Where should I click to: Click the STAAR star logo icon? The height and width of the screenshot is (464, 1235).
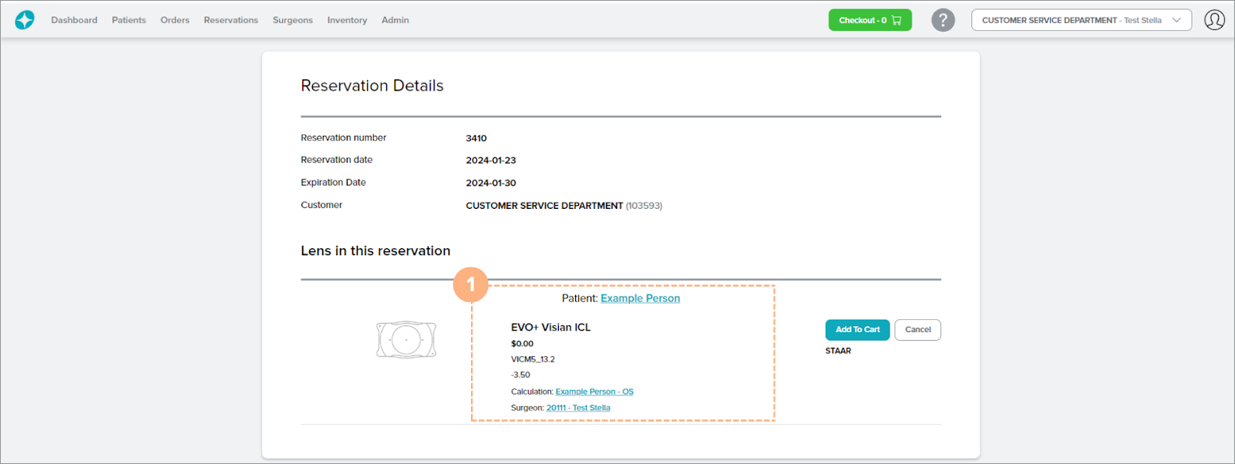pyautogui.click(x=25, y=20)
